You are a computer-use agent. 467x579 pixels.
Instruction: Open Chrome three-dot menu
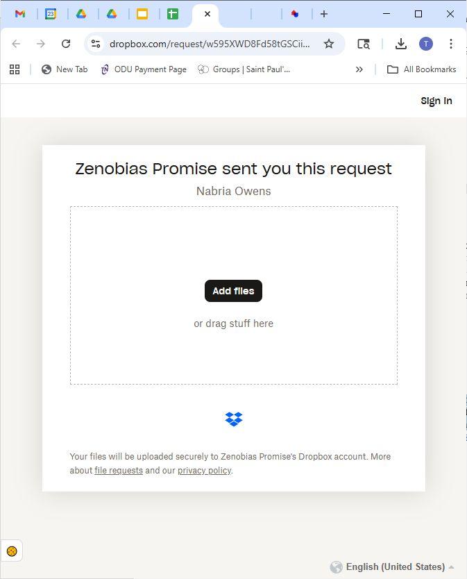(x=451, y=44)
